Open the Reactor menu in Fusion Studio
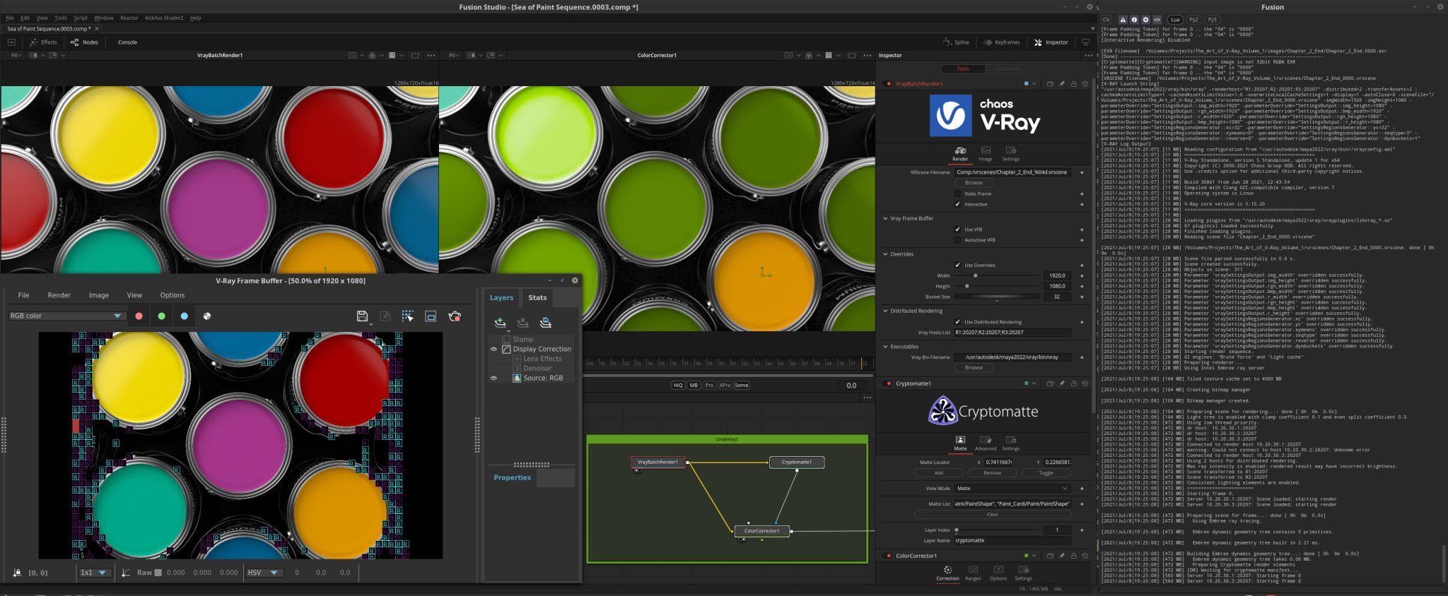This screenshot has height=596, width=1448. [129, 18]
